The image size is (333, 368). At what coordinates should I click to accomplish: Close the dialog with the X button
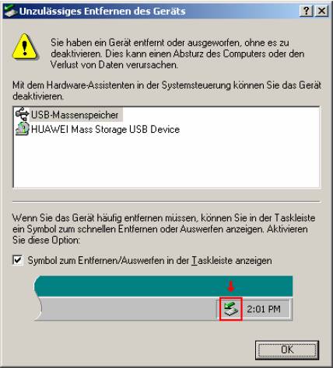(321, 11)
